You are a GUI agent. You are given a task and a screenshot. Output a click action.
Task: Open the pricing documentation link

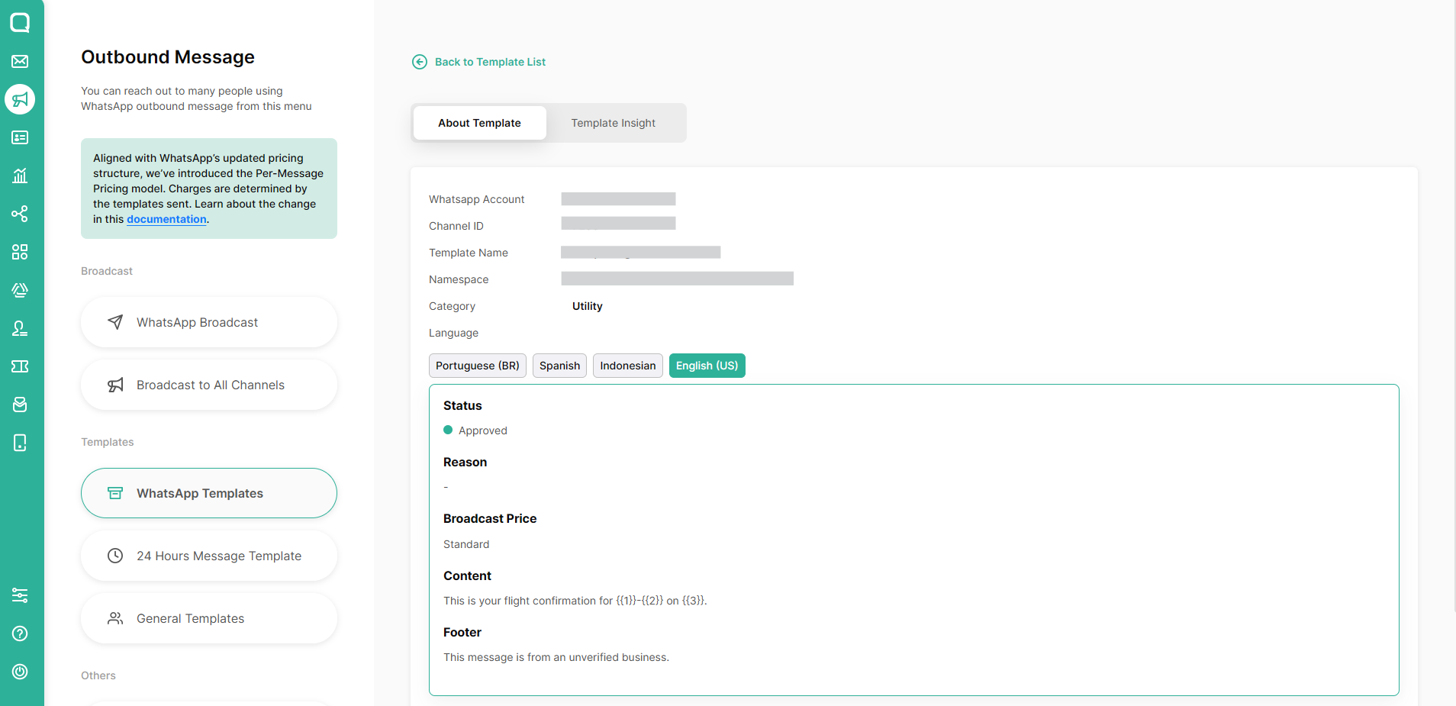(166, 219)
